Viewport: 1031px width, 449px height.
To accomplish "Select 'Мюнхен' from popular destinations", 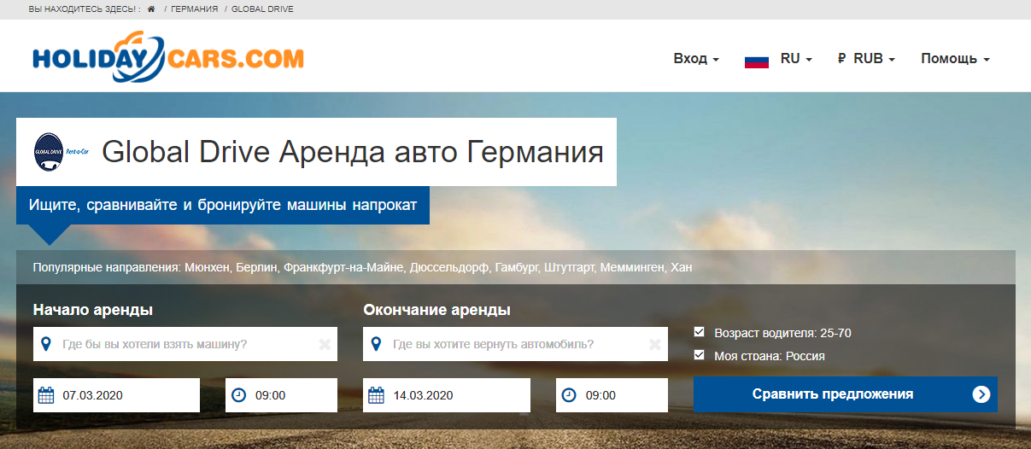I will click(x=208, y=267).
